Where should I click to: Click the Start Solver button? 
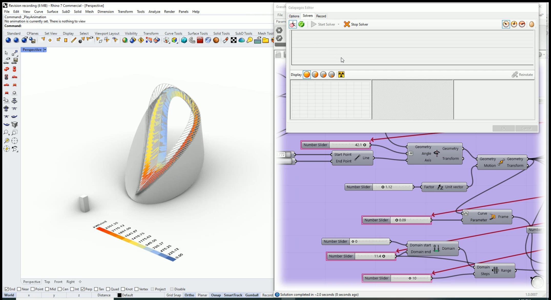(323, 24)
